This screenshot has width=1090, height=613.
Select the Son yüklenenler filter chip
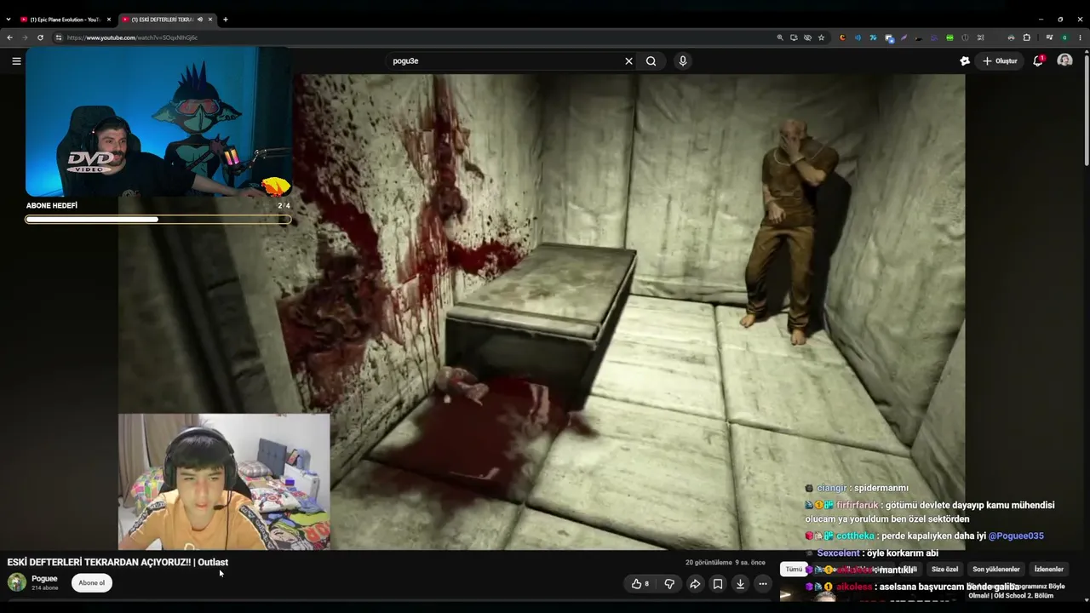(x=996, y=570)
